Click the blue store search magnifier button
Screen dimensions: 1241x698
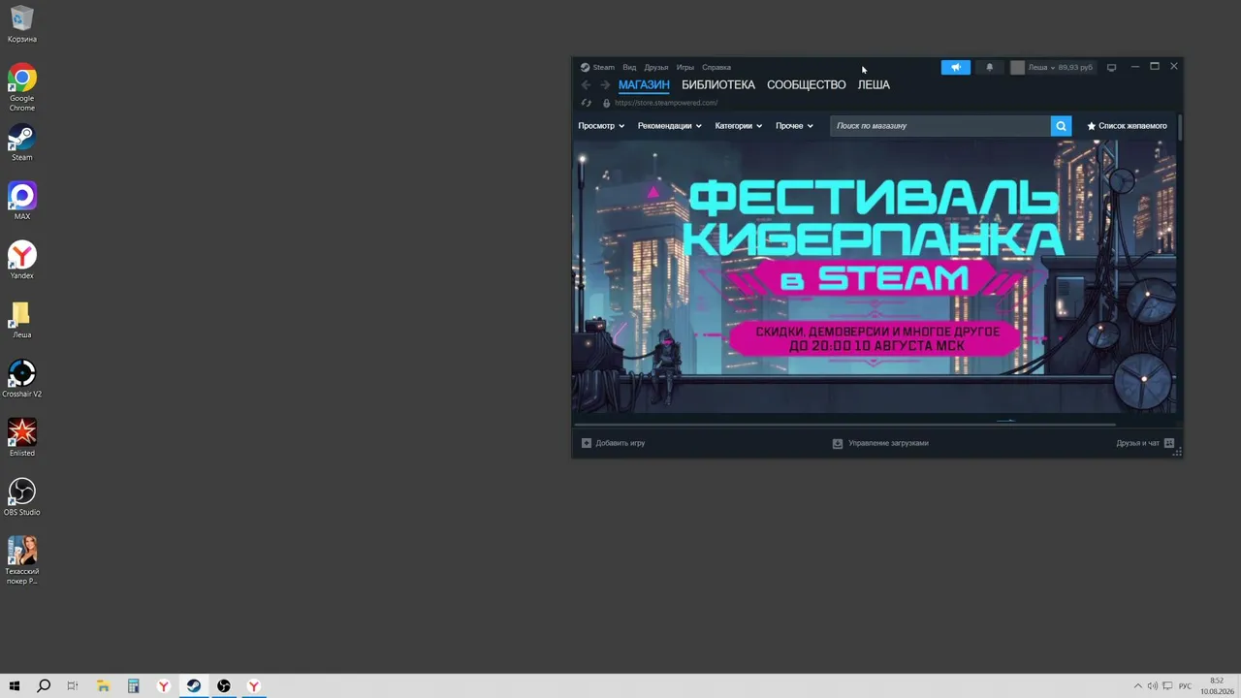[x=1062, y=126]
